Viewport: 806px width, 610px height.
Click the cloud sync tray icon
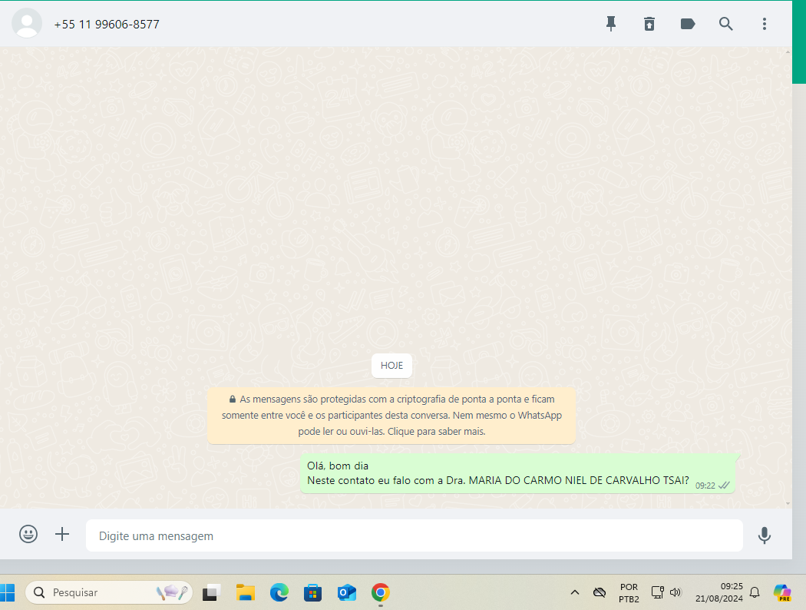click(600, 592)
